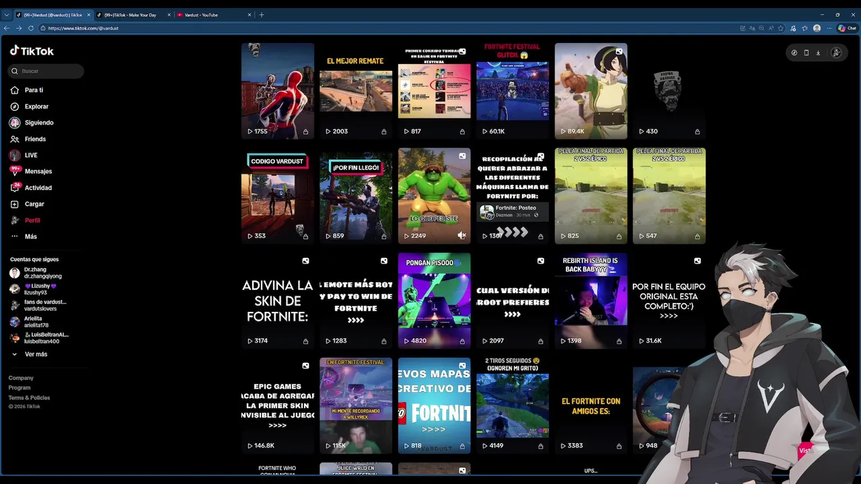This screenshot has width=861, height=484.
Task: Open the profile avatar menu top right
Action: (836, 52)
